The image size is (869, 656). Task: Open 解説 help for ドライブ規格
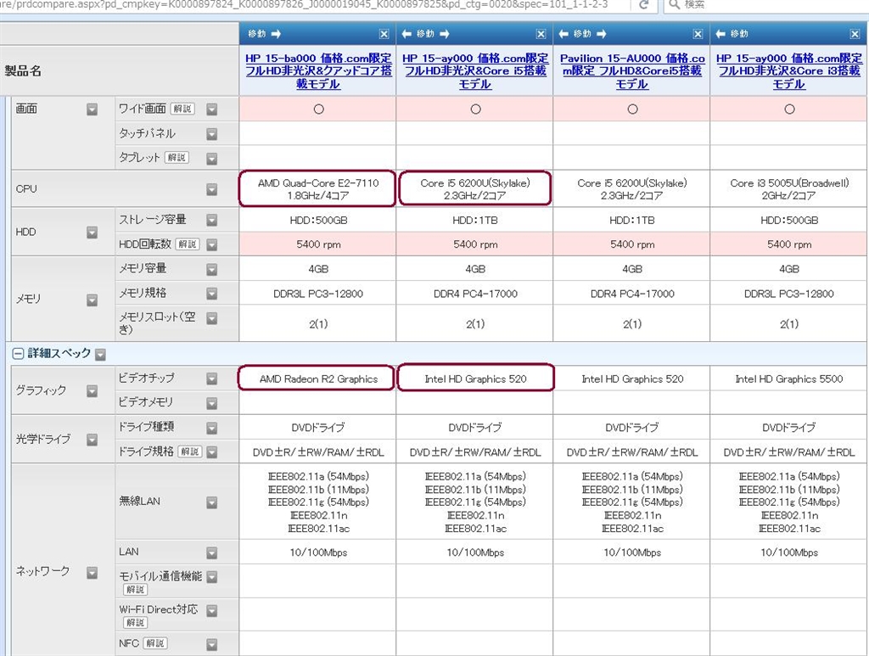pos(189,451)
